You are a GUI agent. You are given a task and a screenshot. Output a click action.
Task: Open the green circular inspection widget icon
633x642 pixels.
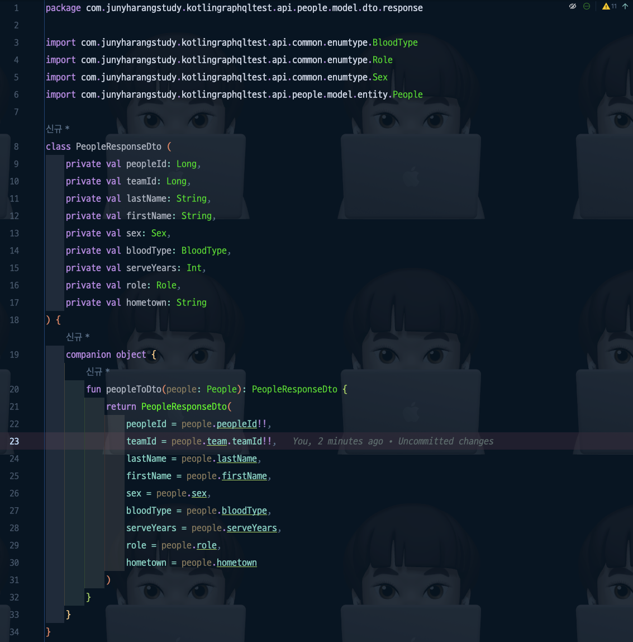click(587, 6)
